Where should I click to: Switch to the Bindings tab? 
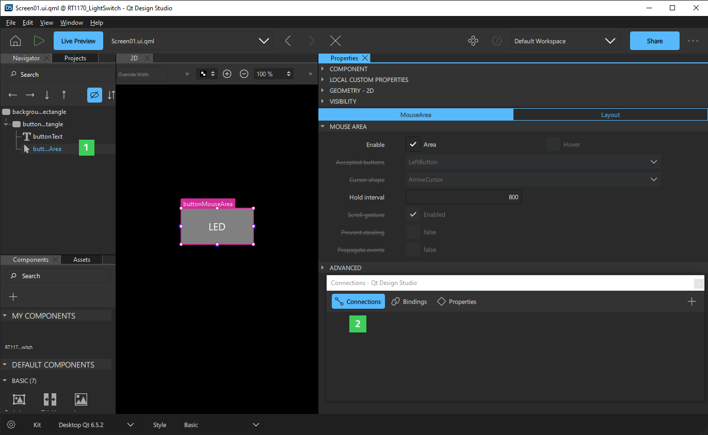pos(409,302)
